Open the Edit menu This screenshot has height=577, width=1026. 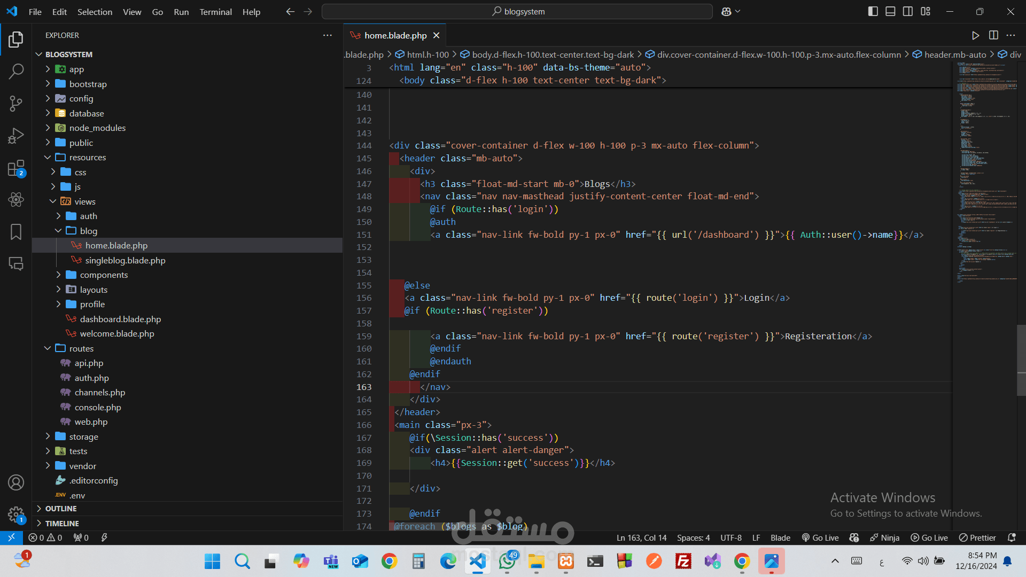pos(59,12)
